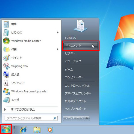Open the Notepad (メモ帳) icon

pos(6,100)
